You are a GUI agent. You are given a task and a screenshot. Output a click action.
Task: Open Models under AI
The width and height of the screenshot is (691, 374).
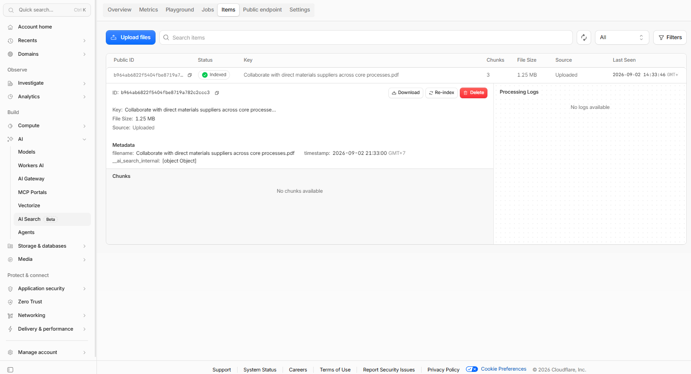coord(27,152)
